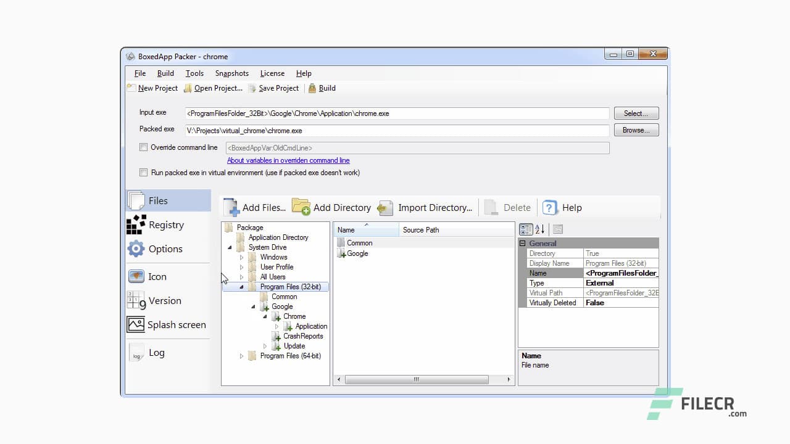Sort properties alphabetically
Viewport: 790px width, 444px height.
coord(539,229)
